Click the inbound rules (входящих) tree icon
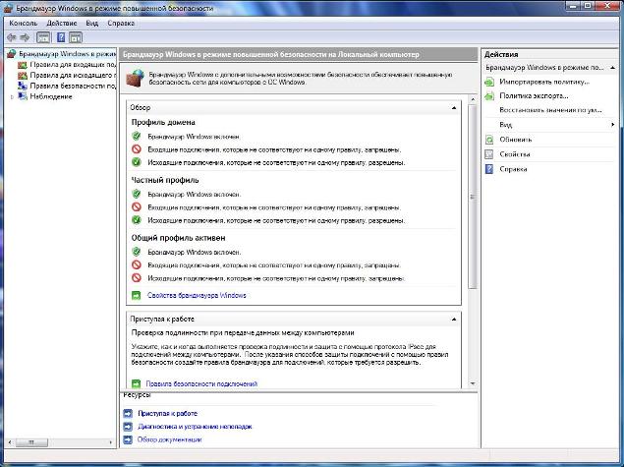Screen dimensions: 624x467 pyautogui.click(x=23, y=65)
